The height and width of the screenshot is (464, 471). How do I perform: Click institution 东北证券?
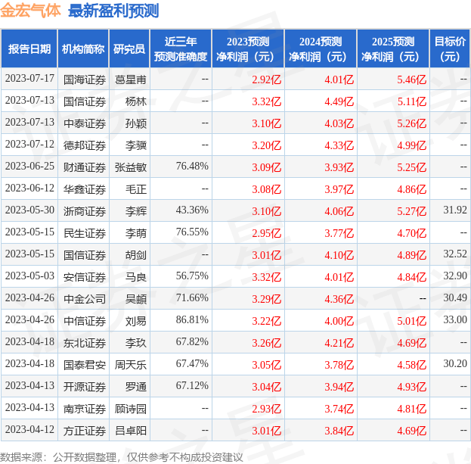tap(85, 343)
